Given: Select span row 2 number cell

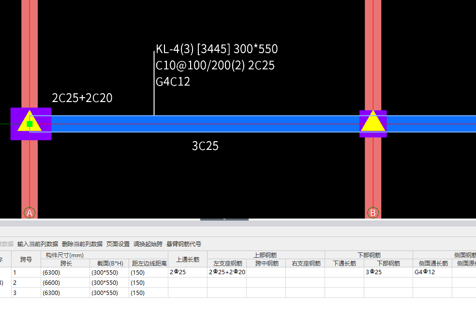Looking at the screenshot, I should pyautogui.click(x=26, y=282).
